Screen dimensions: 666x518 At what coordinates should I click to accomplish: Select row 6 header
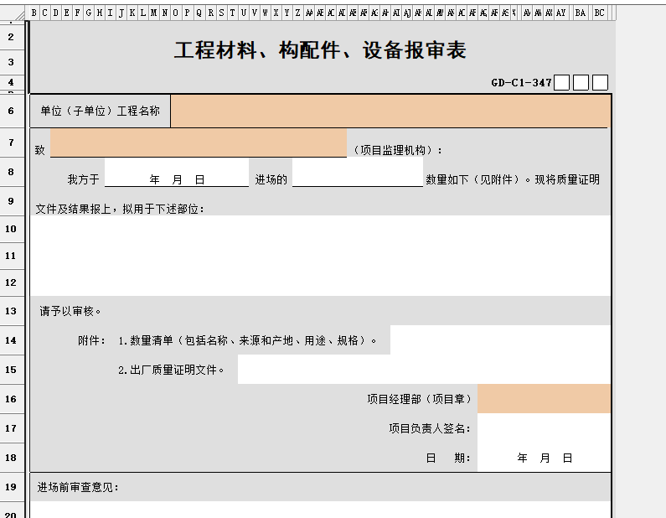12,111
